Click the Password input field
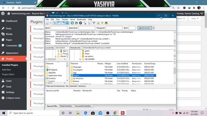Image resolution: width=207 pixels, height=116 pixels. coord(114,28)
